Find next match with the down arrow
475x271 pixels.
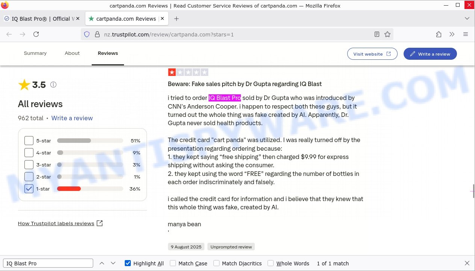[x=113, y=263]
